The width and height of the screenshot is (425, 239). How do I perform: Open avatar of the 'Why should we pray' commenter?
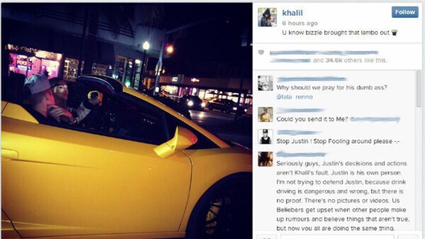tap(265, 83)
